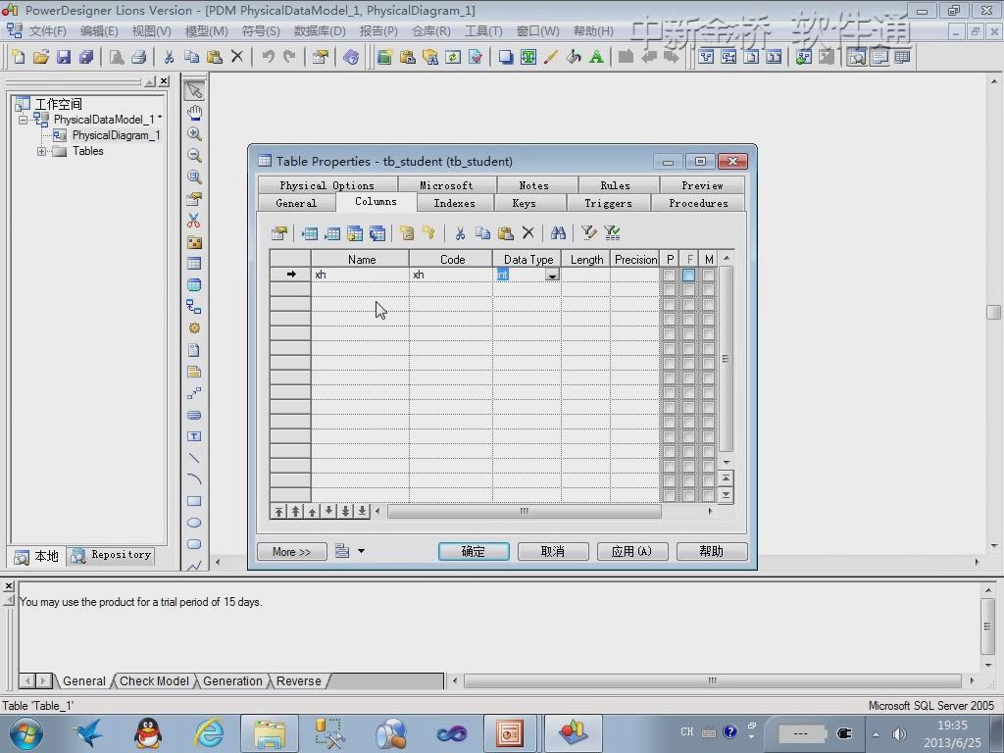Collapse PhysicalDataModel_1 tree node
Image resolution: width=1004 pixels, height=753 pixels.
tap(24, 120)
